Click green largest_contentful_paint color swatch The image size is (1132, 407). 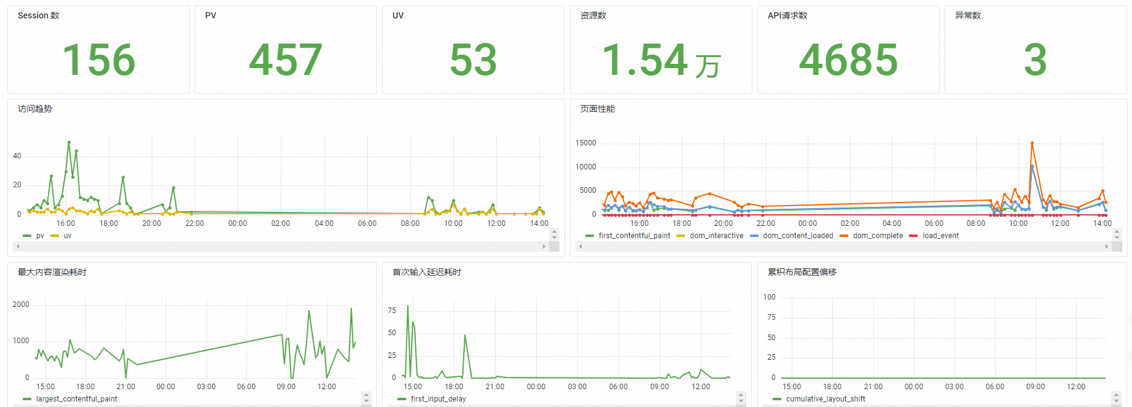click(x=27, y=399)
